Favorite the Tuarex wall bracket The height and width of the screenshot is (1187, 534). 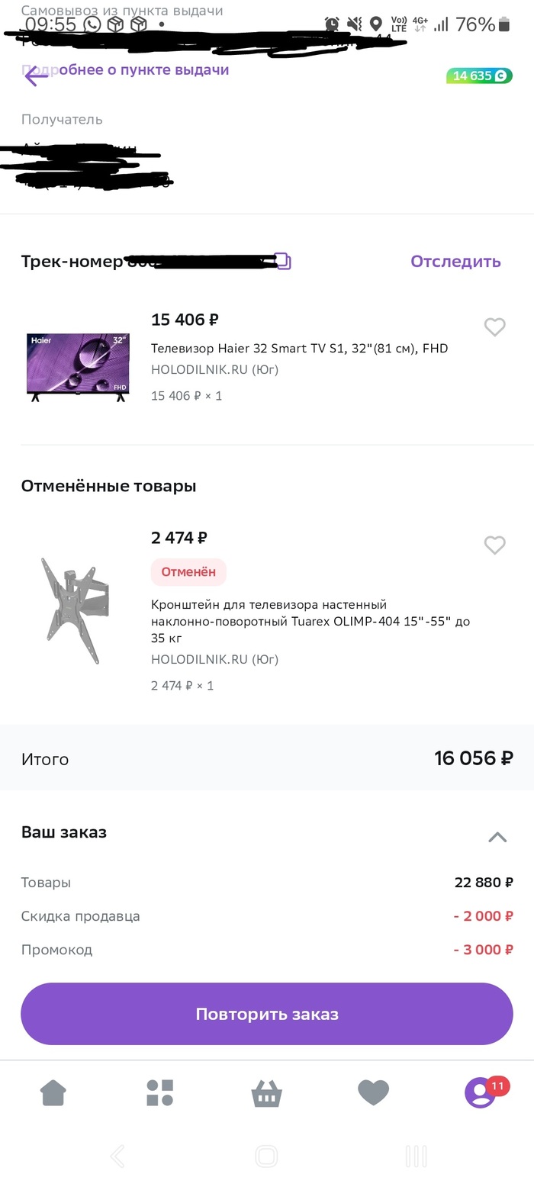(494, 545)
